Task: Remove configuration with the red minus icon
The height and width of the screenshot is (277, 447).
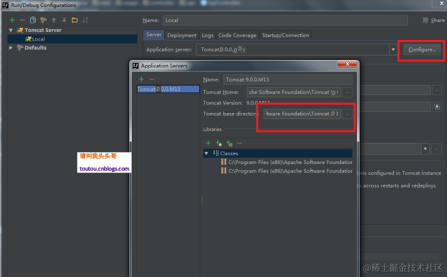Action: [22, 20]
